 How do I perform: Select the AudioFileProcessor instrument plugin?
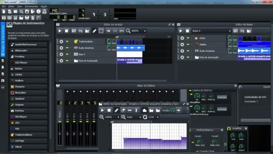(x=29, y=44)
